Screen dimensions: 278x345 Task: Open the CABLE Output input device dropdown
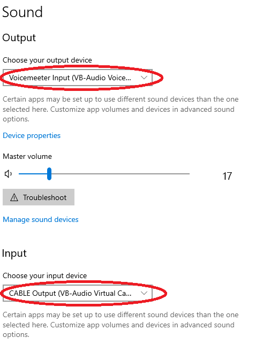pyautogui.click(x=78, y=293)
